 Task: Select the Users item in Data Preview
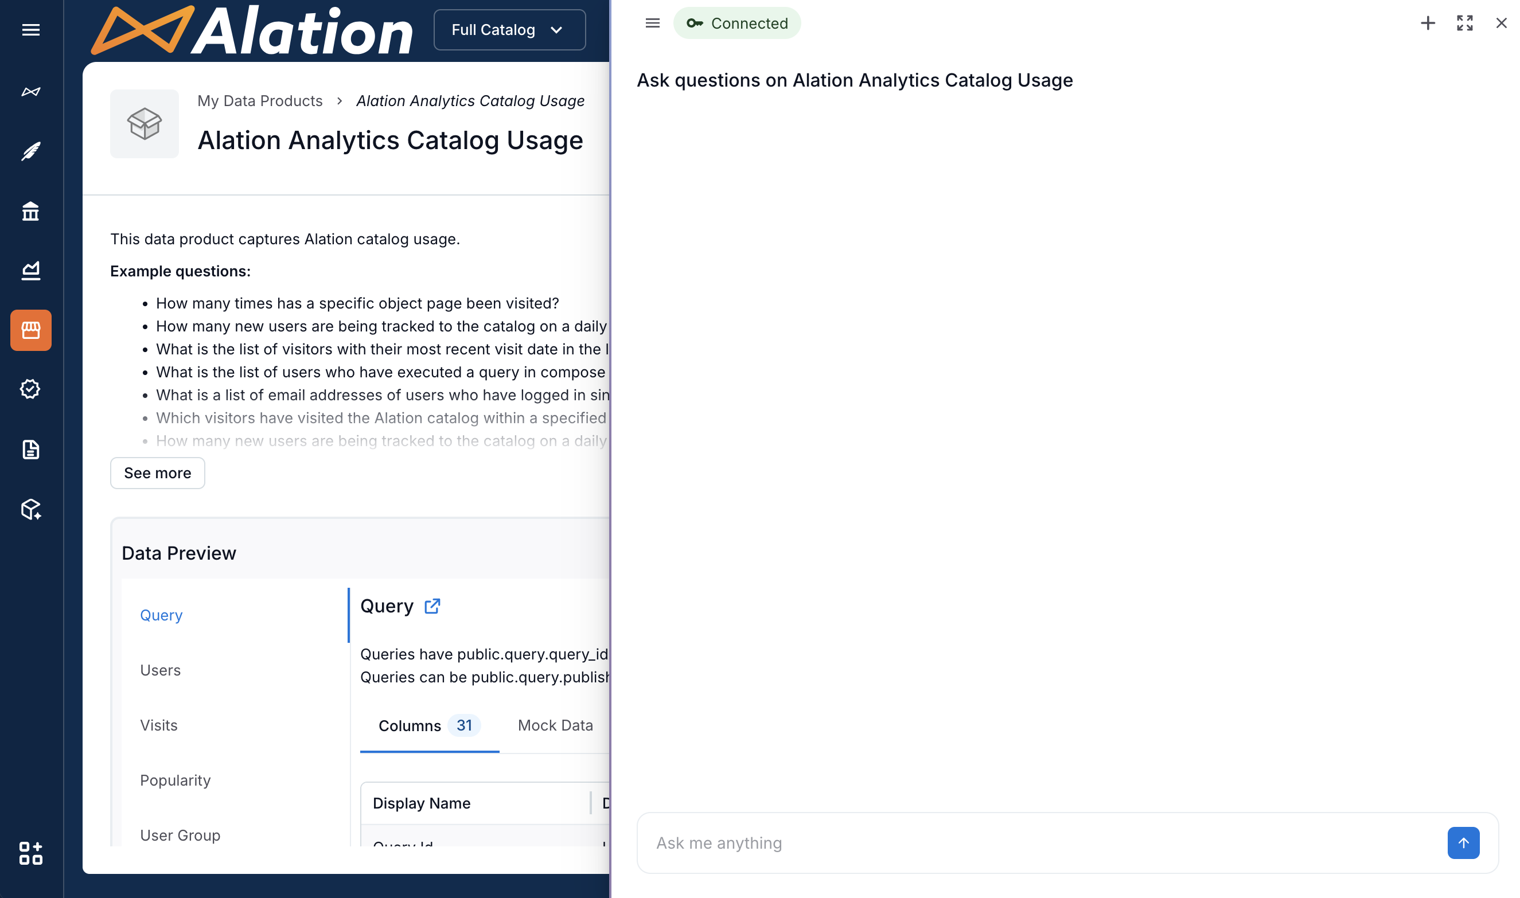[x=160, y=670]
